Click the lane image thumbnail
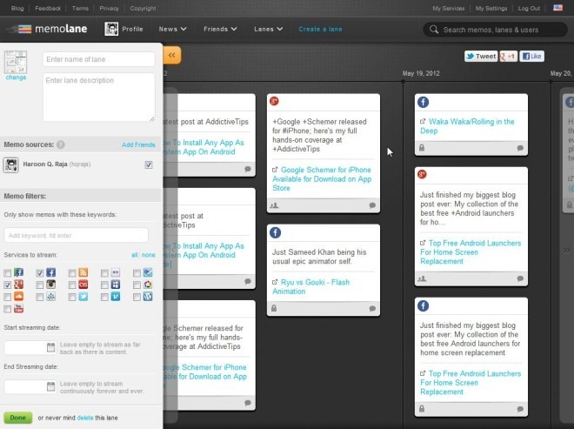The image size is (574, 429). coord(16,62)
